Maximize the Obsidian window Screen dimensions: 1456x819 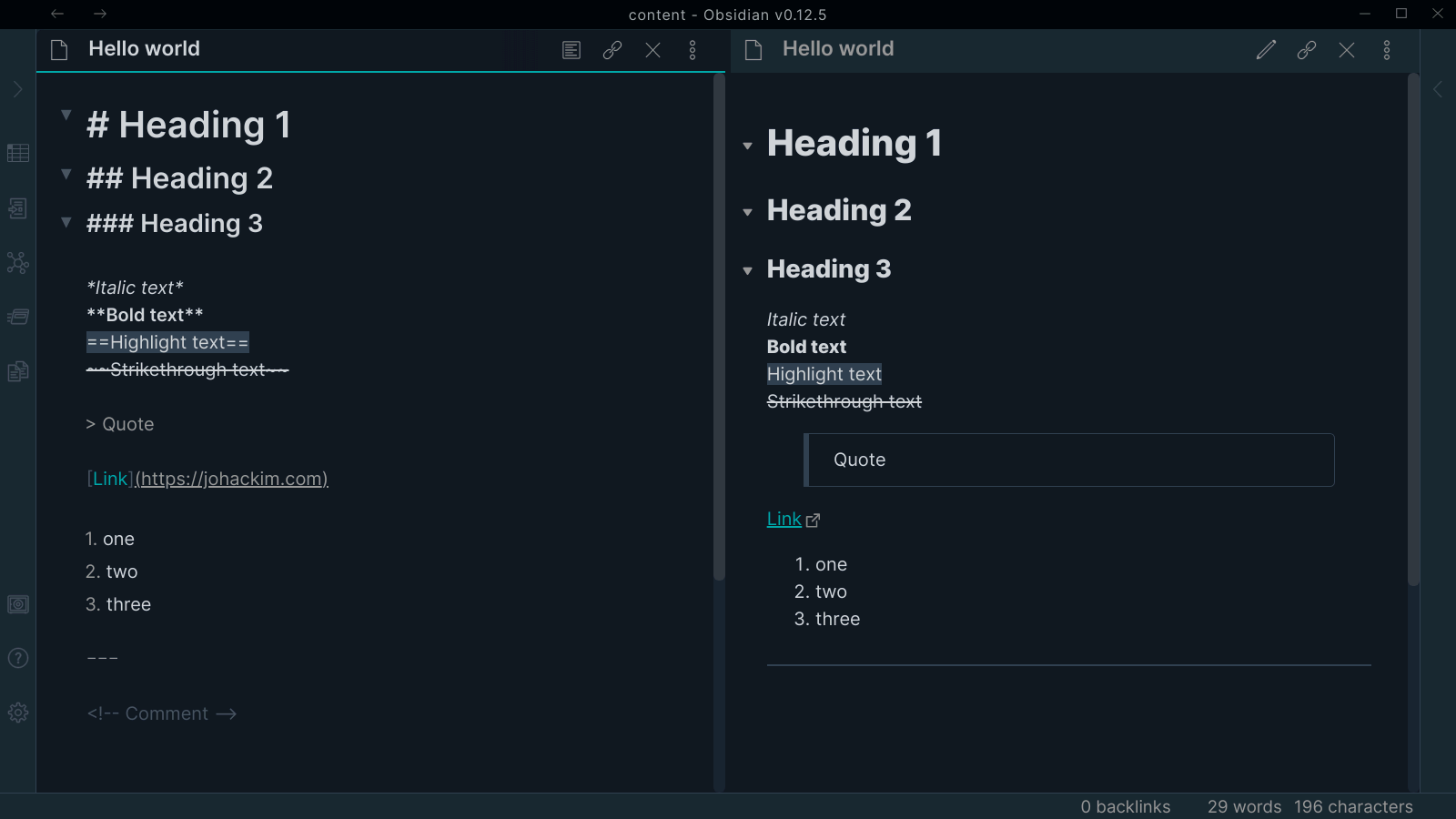[x=1401, y=14]
